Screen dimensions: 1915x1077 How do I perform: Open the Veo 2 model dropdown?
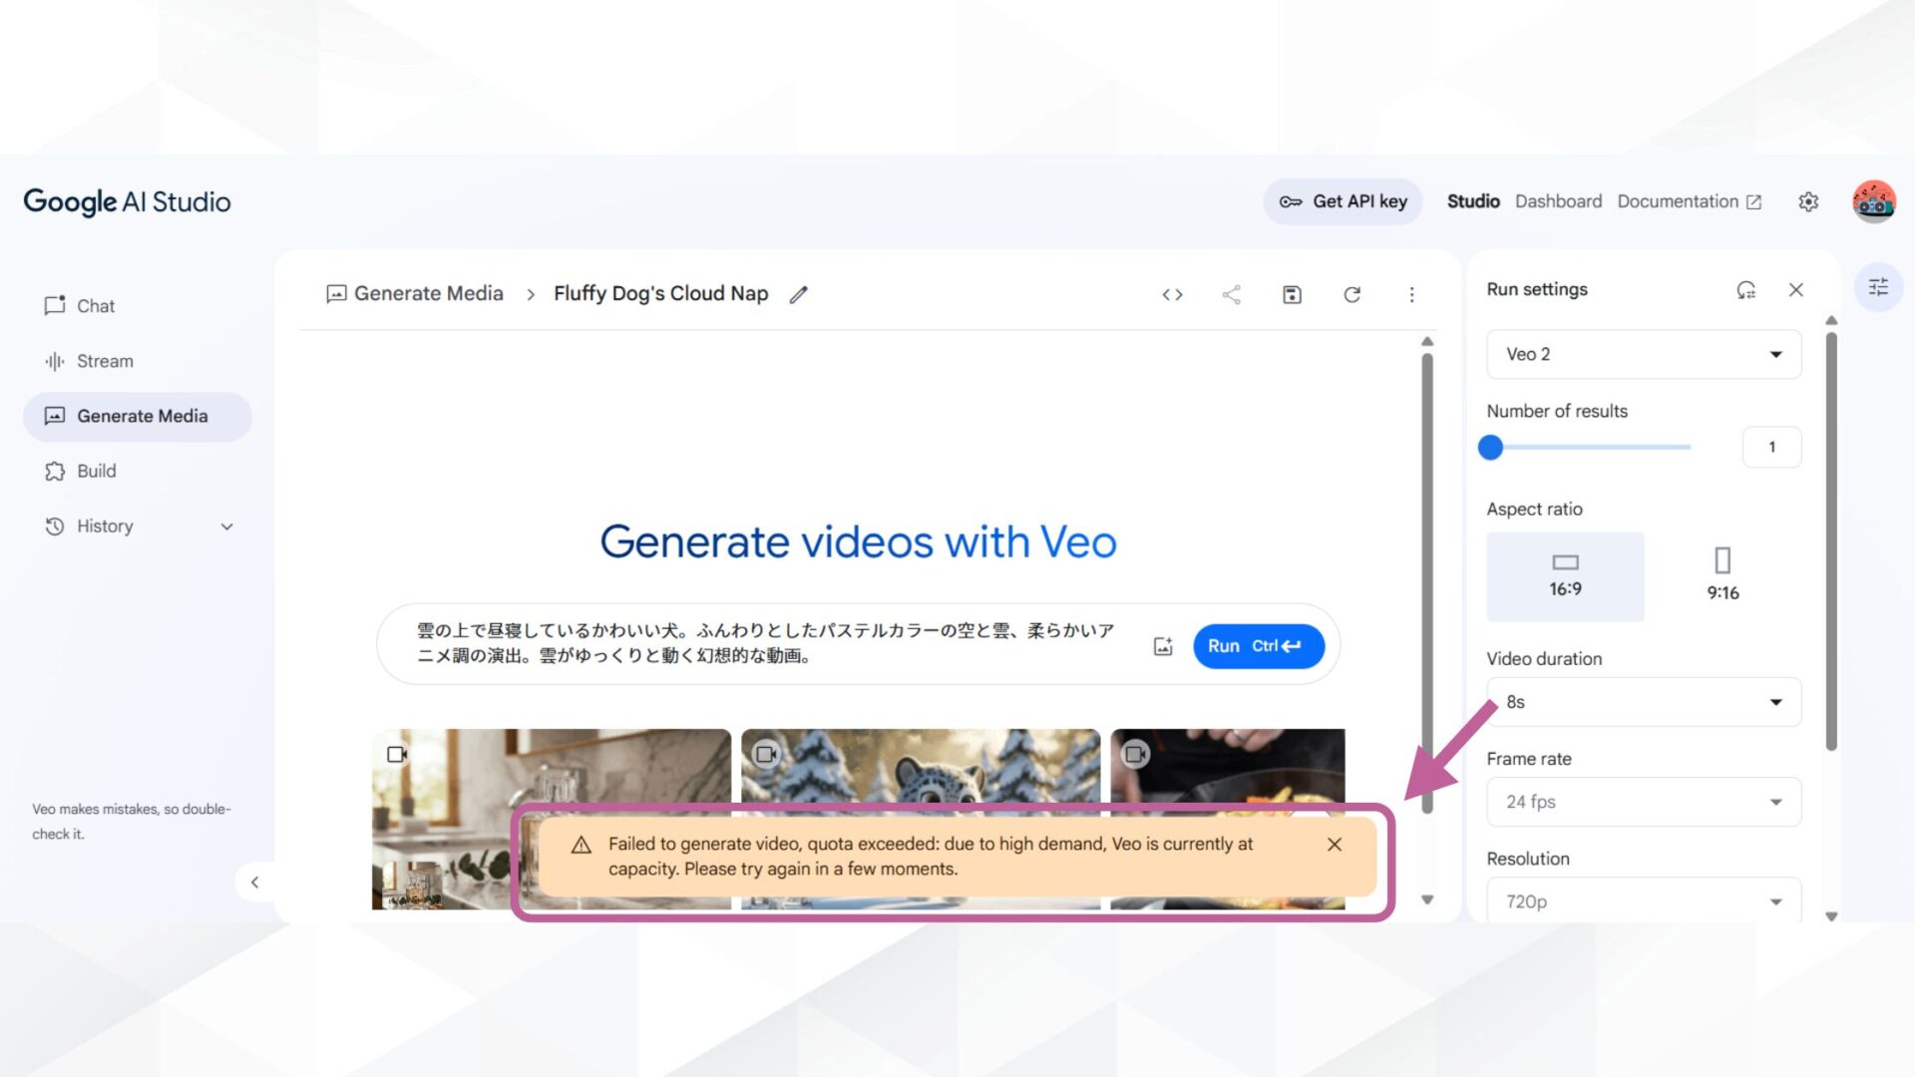tap(1642, 354)
